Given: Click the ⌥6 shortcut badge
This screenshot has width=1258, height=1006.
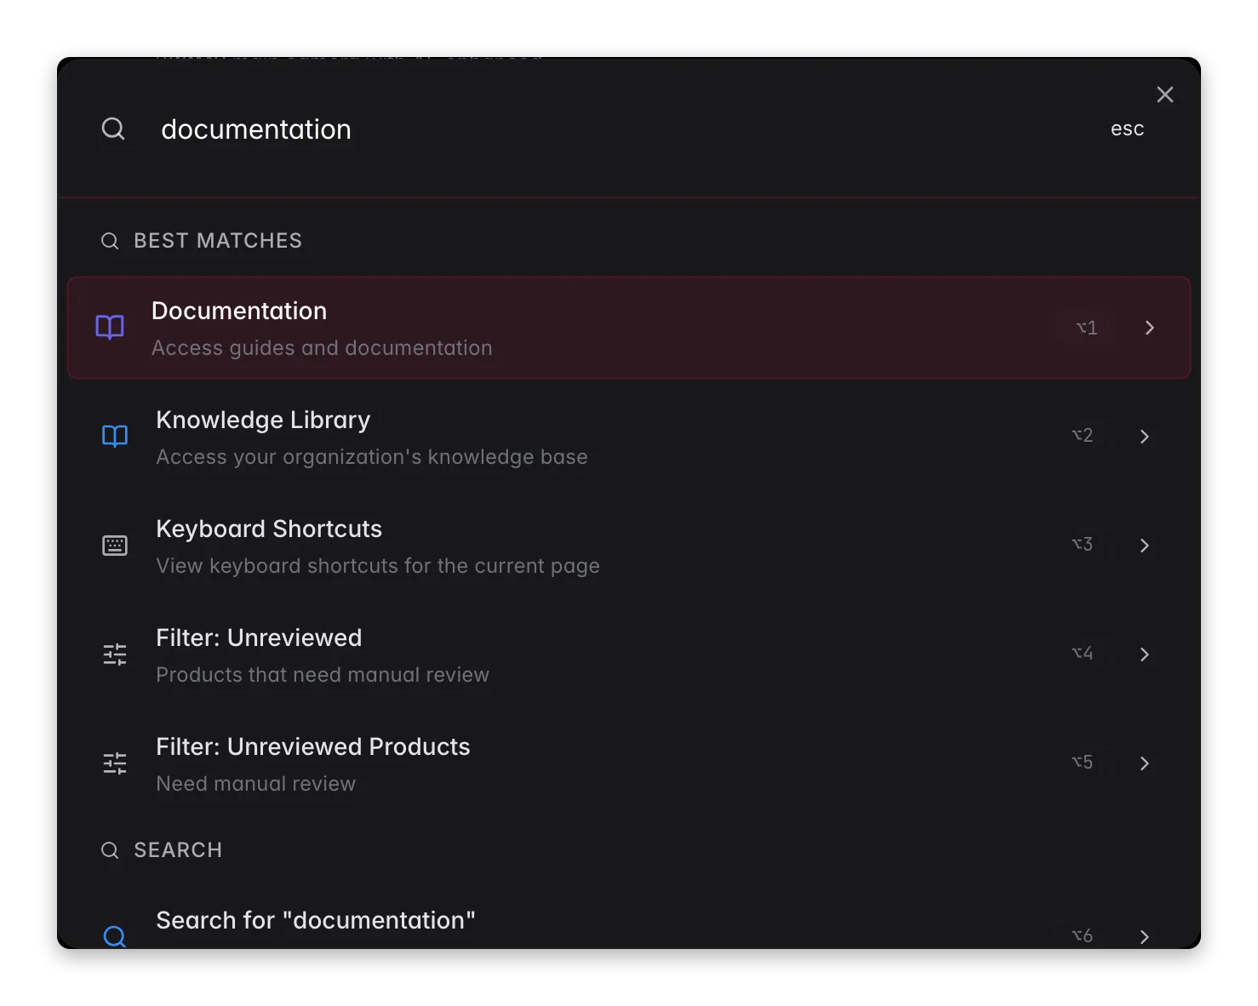Looking at the screenshot, I should click(x=1082, y=935).
